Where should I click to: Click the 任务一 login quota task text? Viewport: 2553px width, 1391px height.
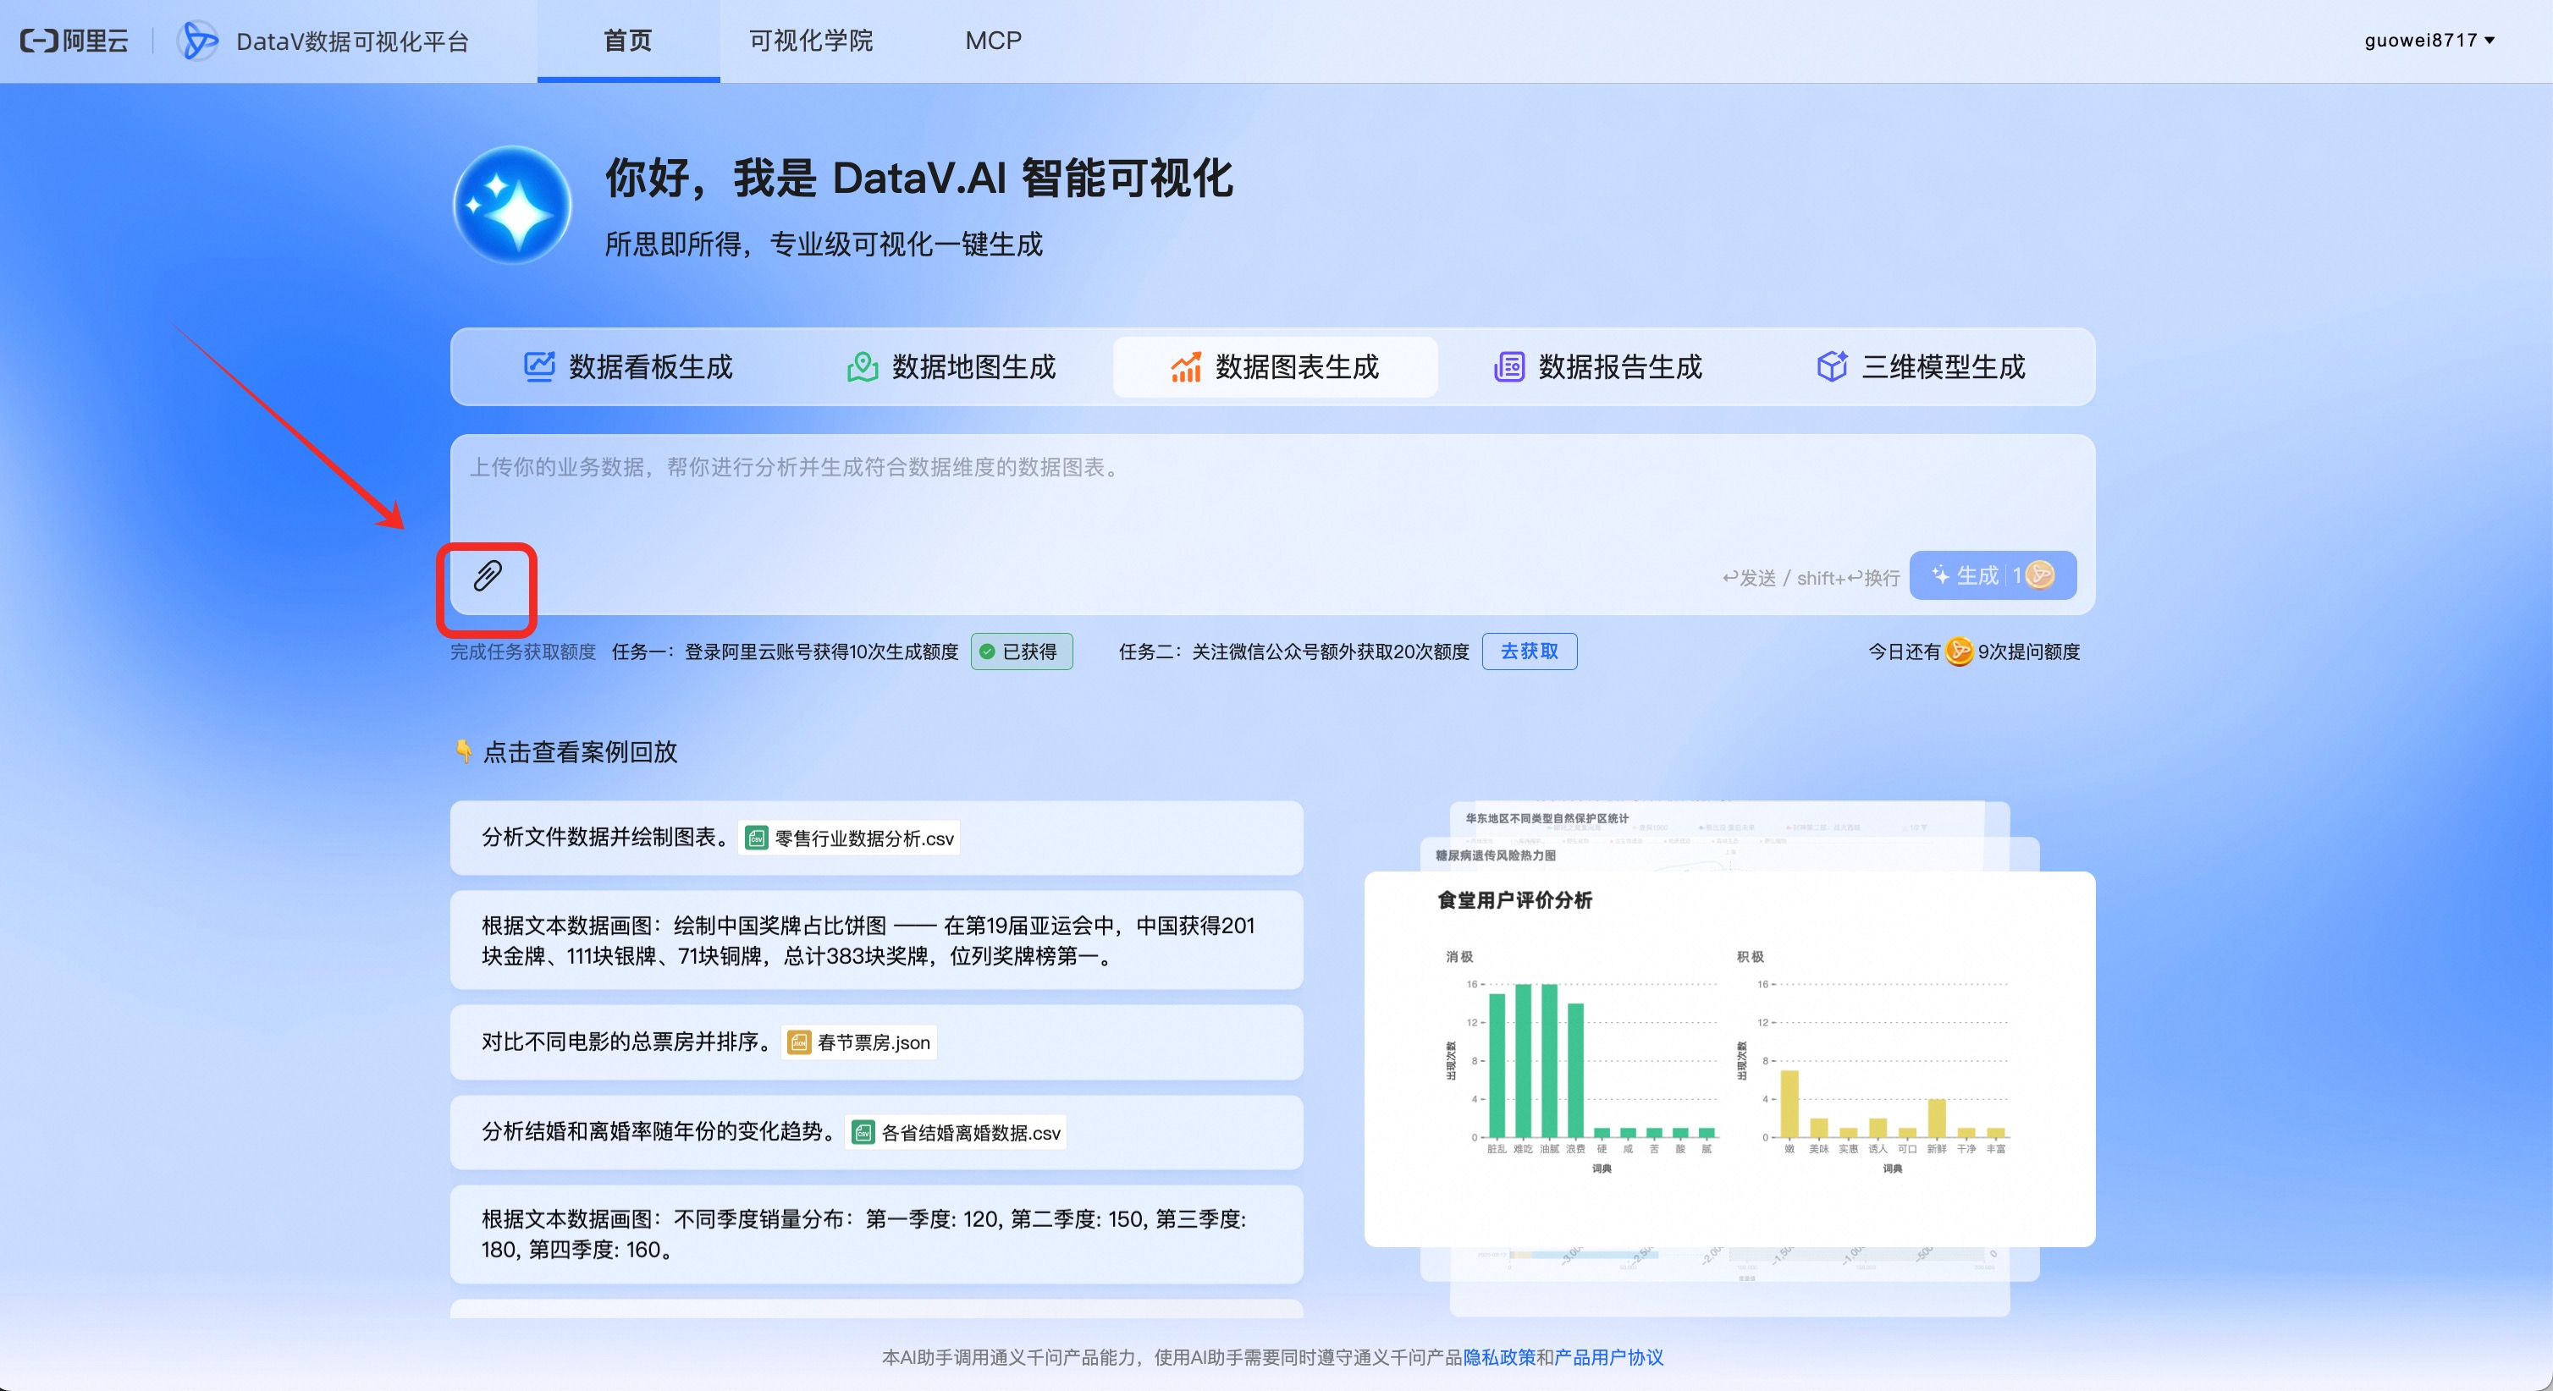785,651
